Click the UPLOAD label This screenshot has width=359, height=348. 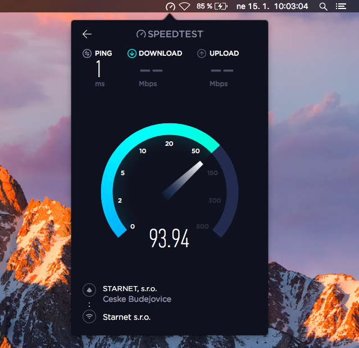[224, 53]
